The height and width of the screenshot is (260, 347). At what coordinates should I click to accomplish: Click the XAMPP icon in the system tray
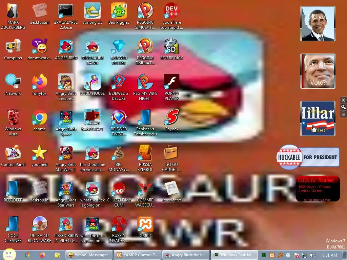pos(272,255)
